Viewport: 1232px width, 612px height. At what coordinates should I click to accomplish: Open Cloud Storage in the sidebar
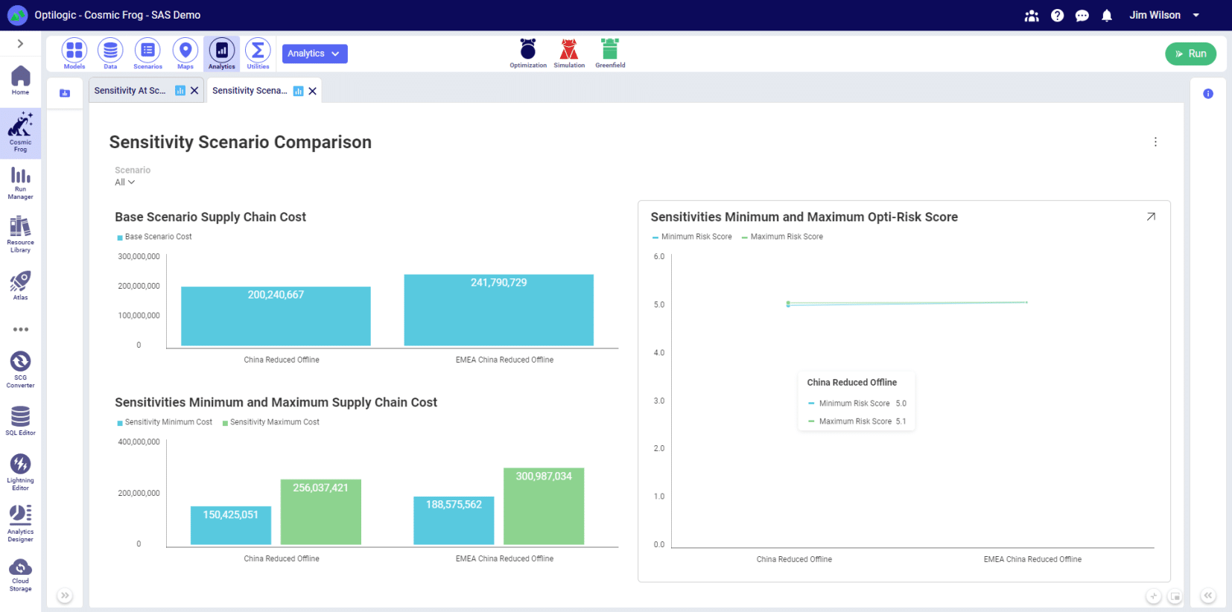pyautogui.click(x=20, y=575)
